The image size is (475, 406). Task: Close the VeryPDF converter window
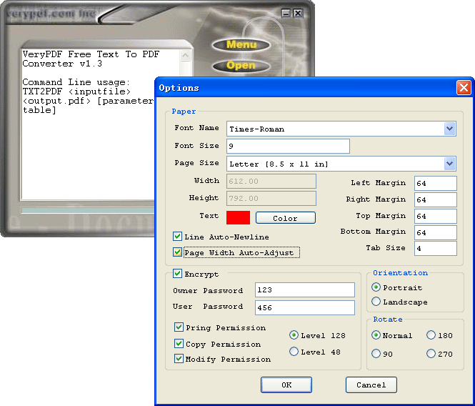click(x=299, y=13)
